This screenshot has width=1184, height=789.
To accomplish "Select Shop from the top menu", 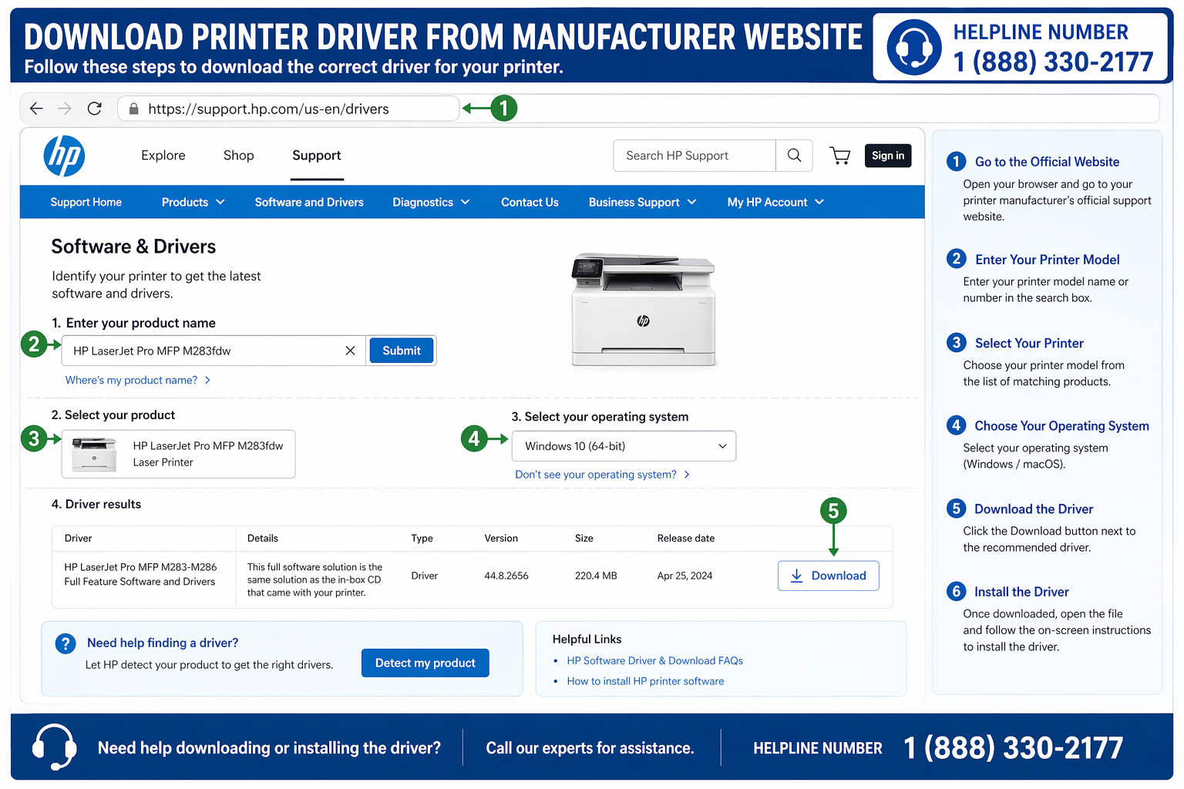I will [238, 156].
